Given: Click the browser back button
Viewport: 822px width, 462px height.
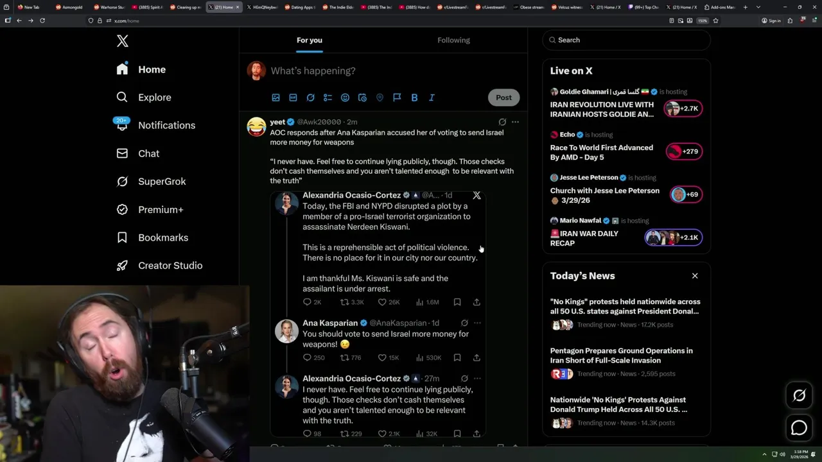Looking at the screenshot, I should click(19, 21).
